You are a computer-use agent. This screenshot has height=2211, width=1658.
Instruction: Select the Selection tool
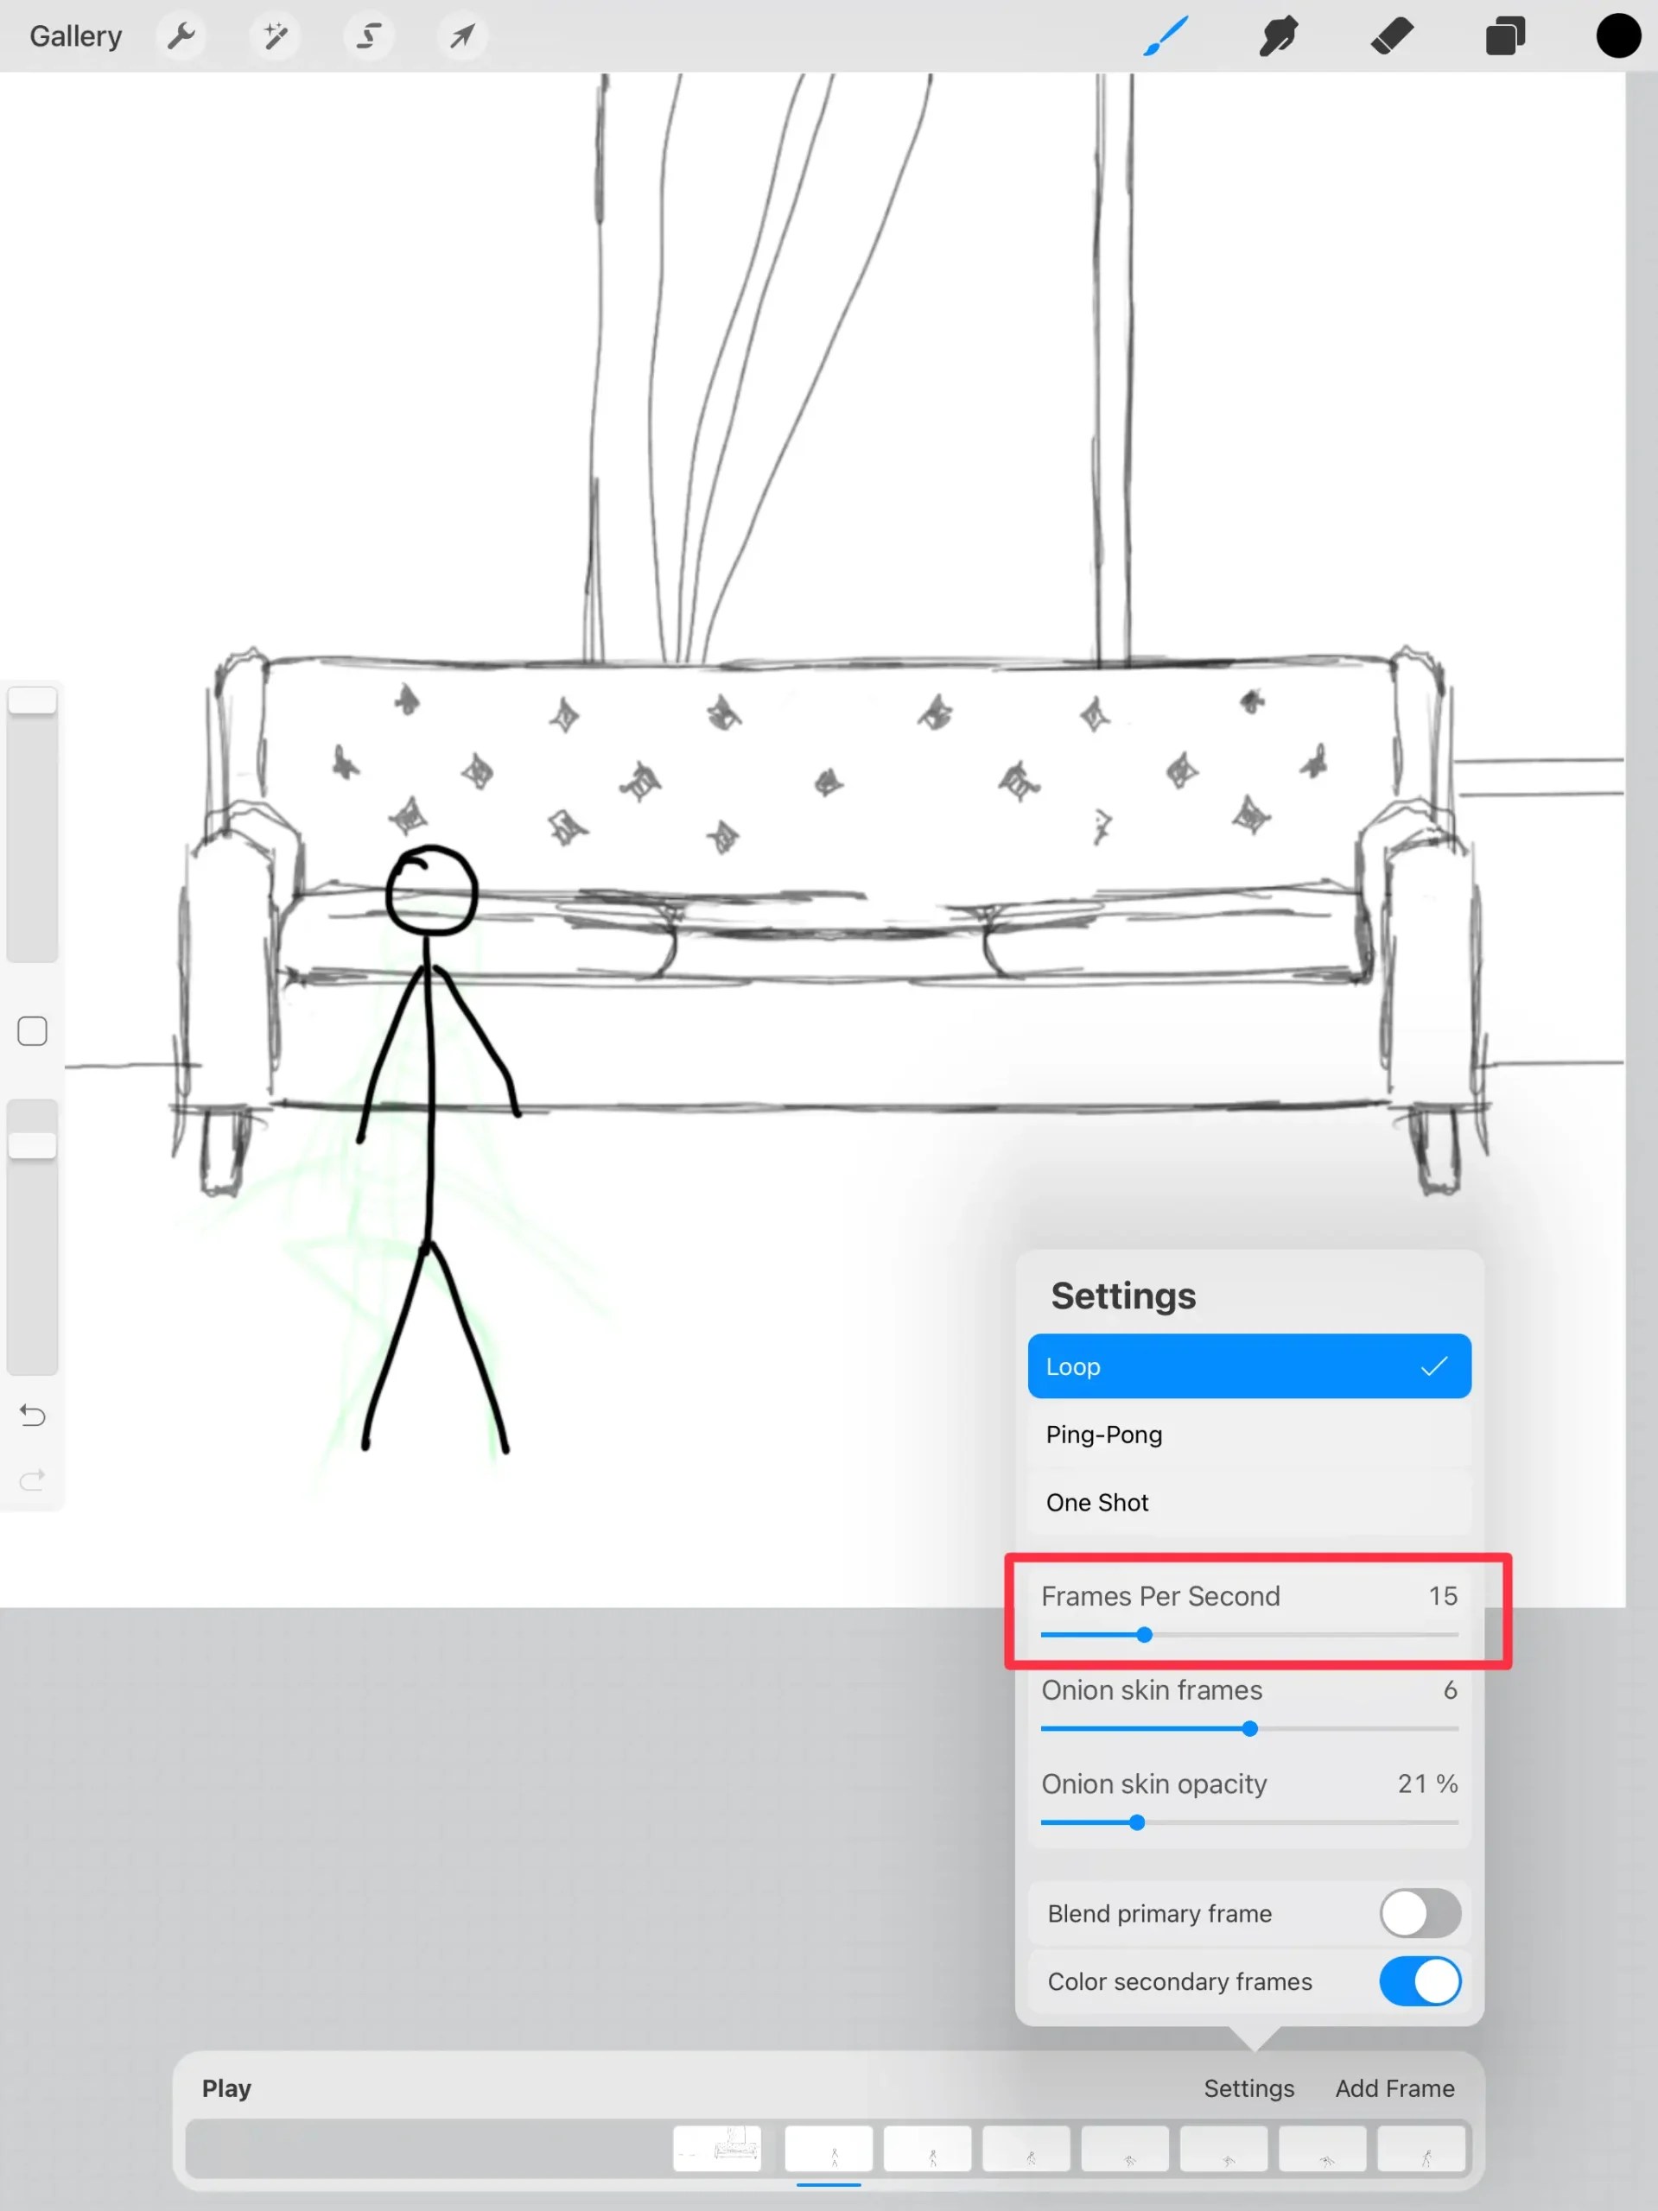coord(368,36)
